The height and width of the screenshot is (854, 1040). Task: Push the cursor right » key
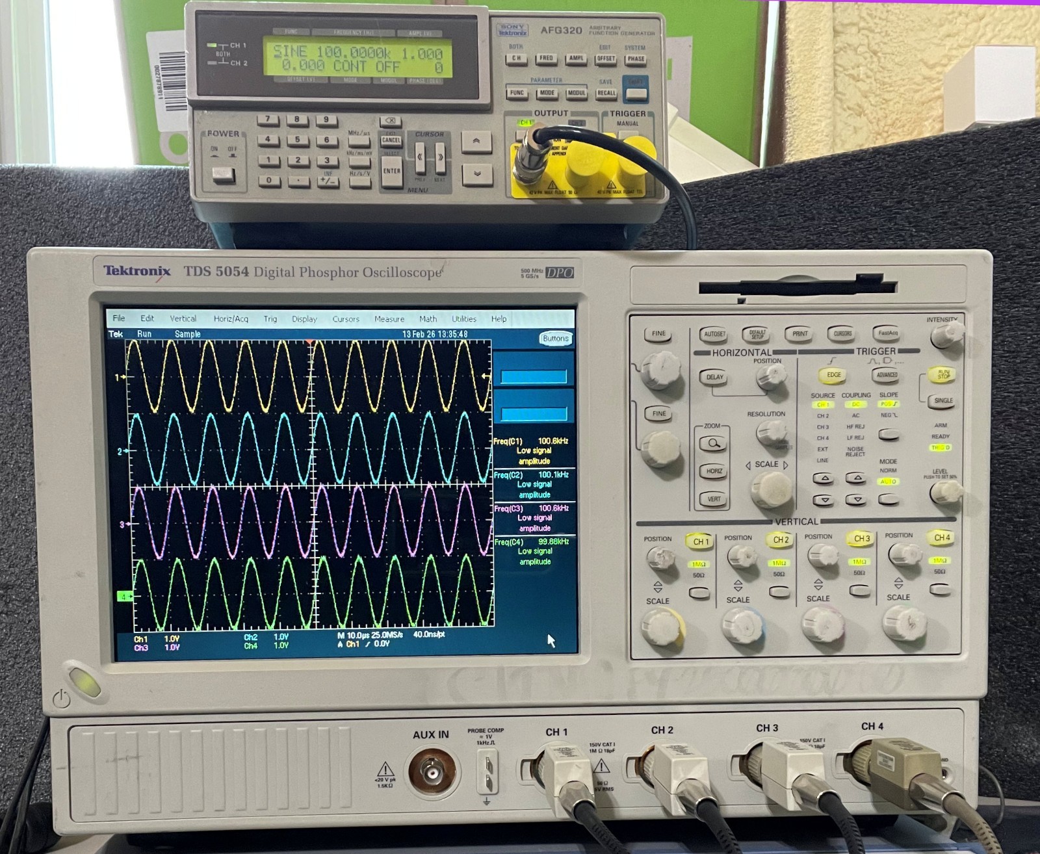coord(440,157)
